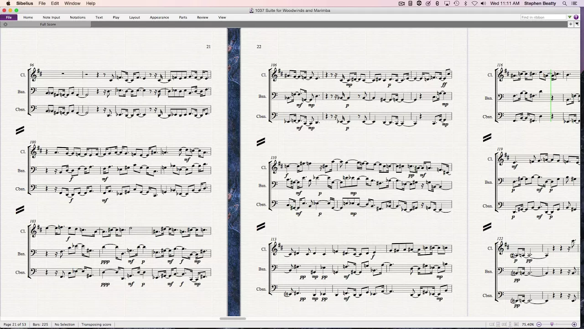The width and height of the screenshot is (584, 329).
Task: Open the Time Machine menu icon
Action: [457, 3]
